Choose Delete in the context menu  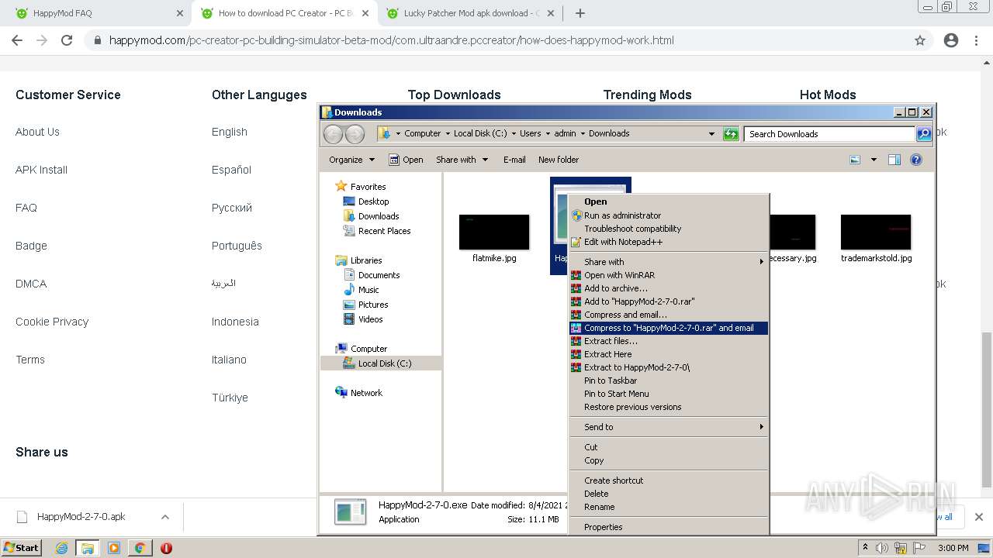[669, 494]
